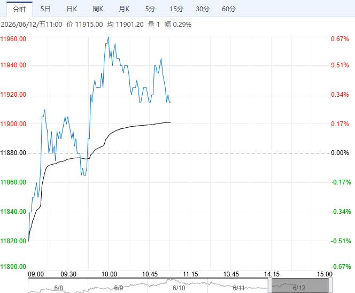
Task: Open the 月K tab
Action: pyautogui.click(x=124, y=9)
